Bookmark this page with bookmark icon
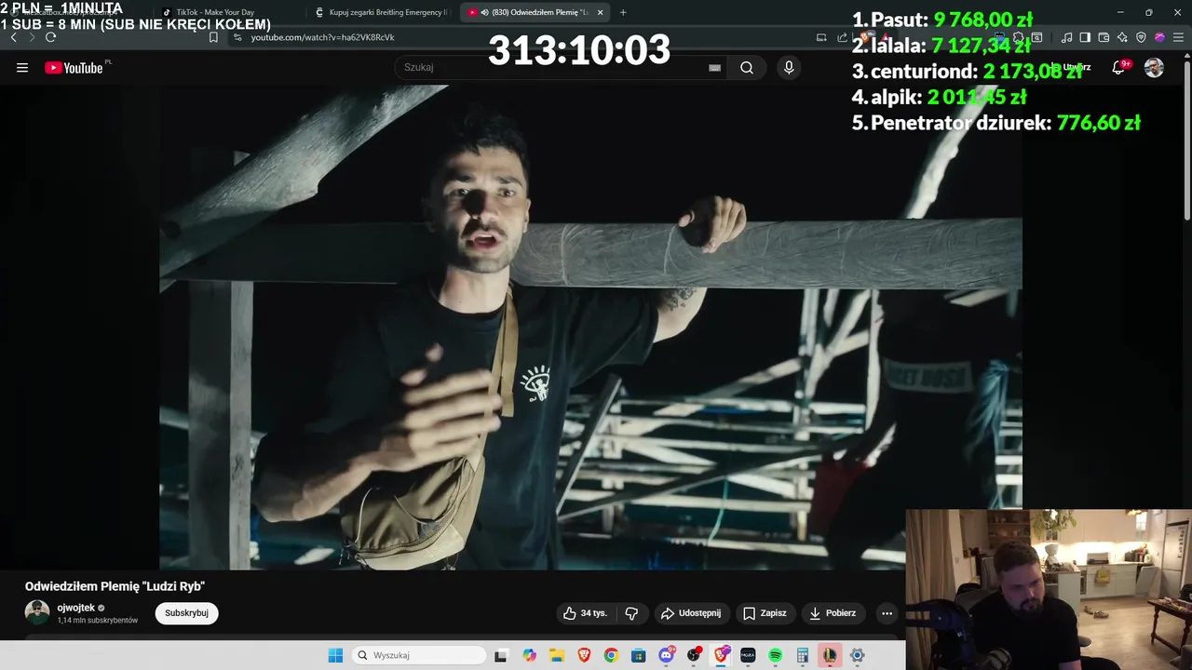 213,37
